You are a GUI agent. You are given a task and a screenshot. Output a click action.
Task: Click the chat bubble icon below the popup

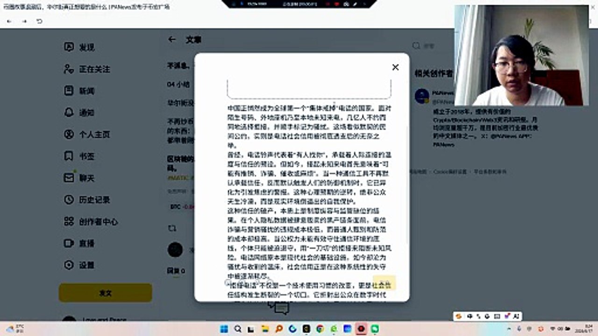[x=278, y=308]
